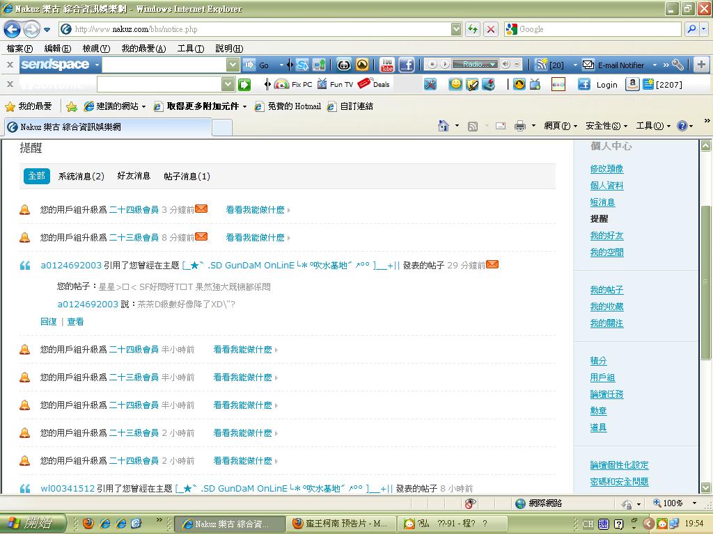713x534 pixels.
Task: Select the 系統消息(2) tab
Action: [81, 176]
